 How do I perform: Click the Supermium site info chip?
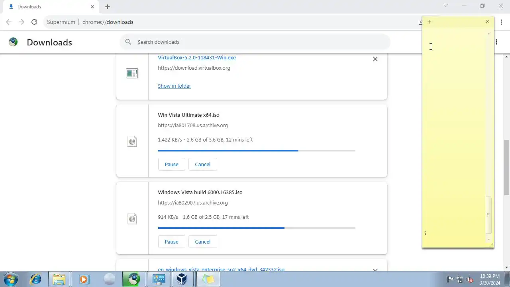tap(61, 22)
